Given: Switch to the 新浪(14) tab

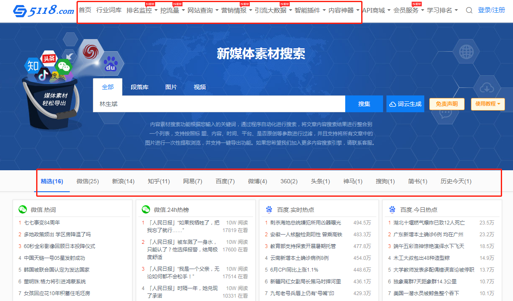Looking at the screenshot, I should (123, 181).
